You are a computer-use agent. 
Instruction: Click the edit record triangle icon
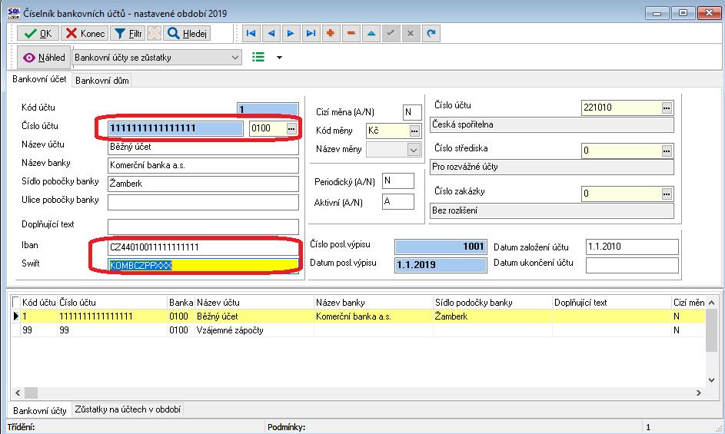(x=371, y=33)
